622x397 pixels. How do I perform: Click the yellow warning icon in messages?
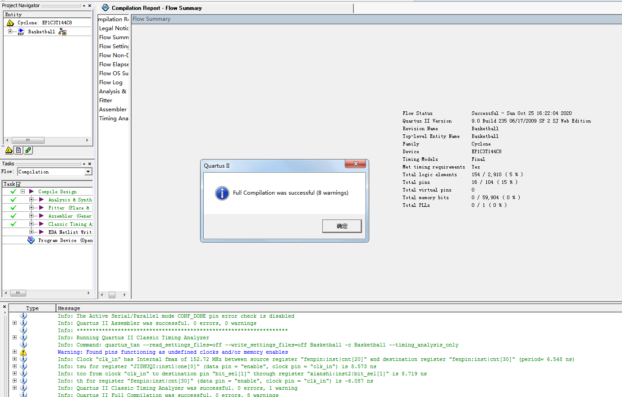[x=23, y=352]
